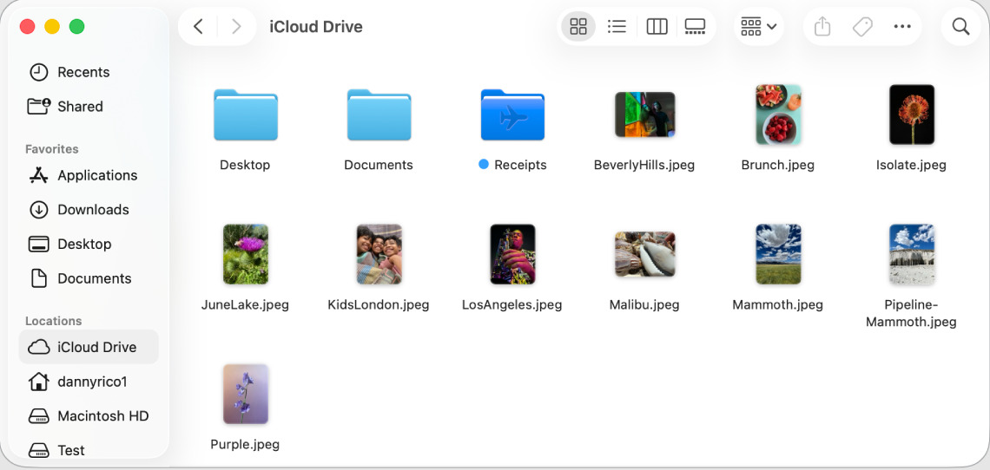990x470 pixels.
Task: Select the Purple.jpeg image file
Action: (x=245, y=394)
